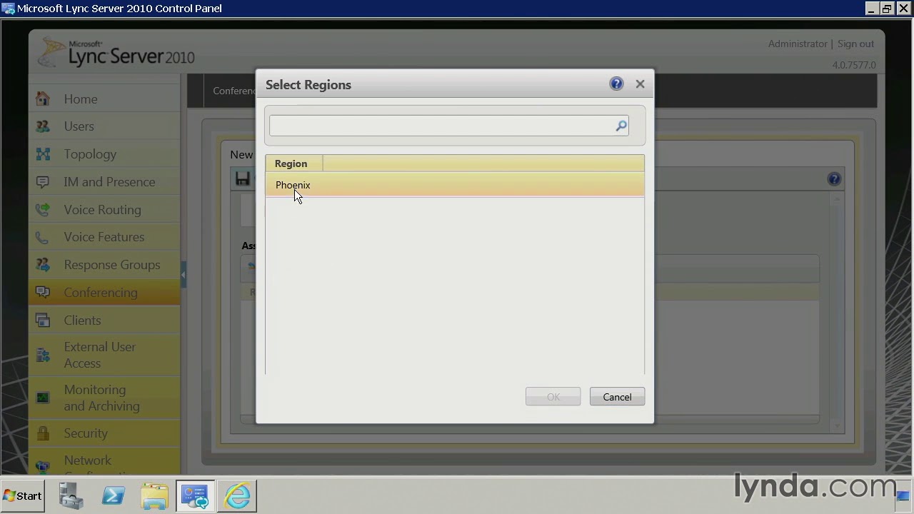Click the help icon in background page
Viewport: 914px width, 514px height.
coord(834,179)
